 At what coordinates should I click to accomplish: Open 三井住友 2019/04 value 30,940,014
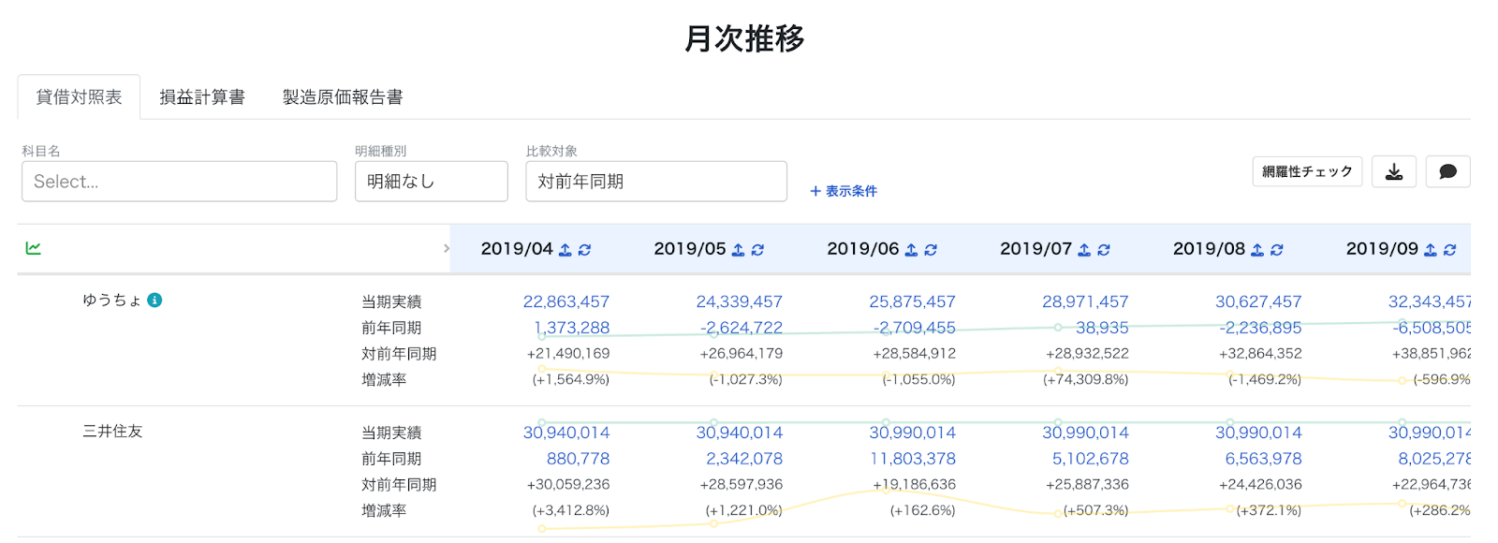pos(566,433)
